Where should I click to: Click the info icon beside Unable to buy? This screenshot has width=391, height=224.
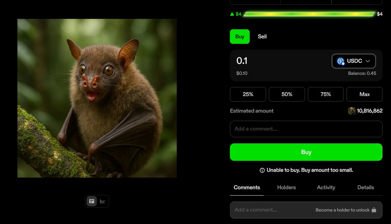tap(262, 170)
